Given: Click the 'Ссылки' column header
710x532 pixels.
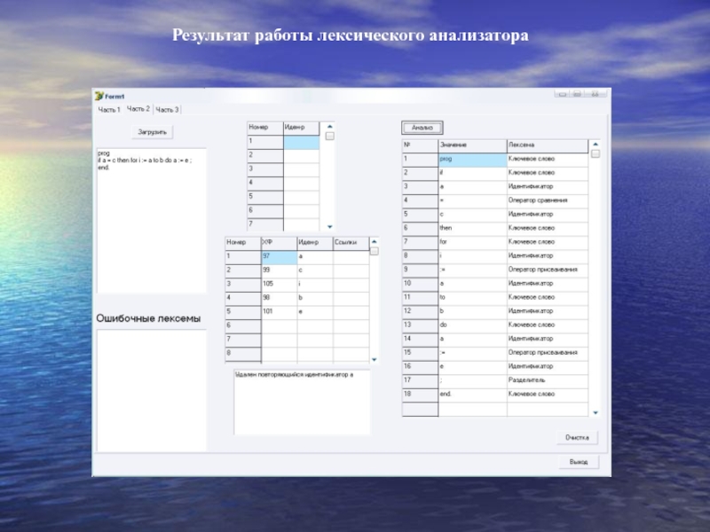Looking at the screenshot, I should [351, 243].
